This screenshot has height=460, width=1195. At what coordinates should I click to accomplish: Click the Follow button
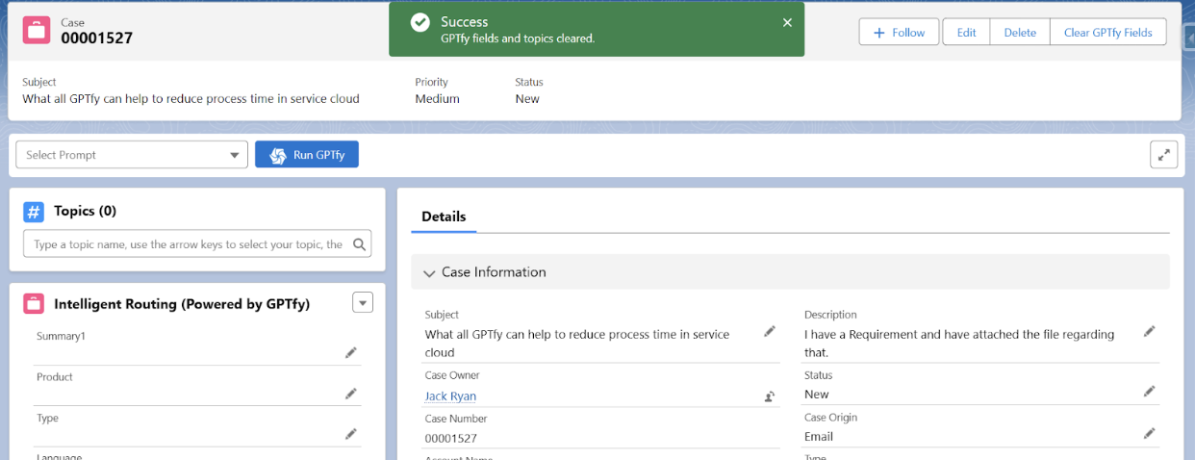click(899, 33)
